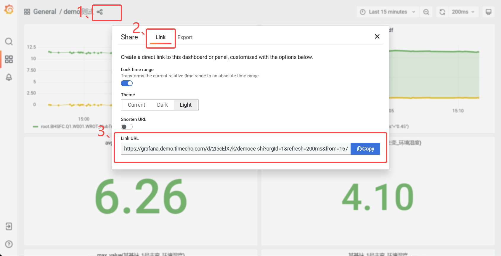Expand the 200ms refresh interval dropdown
This screenshot has width=501, height=256.
[x=463, y=12]
